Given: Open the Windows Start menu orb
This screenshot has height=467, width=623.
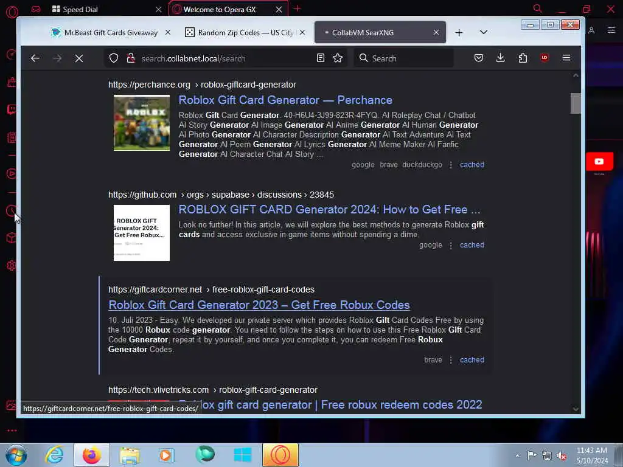Looking at the screenshot, I should pyautogui.click(x=16, y=455).
